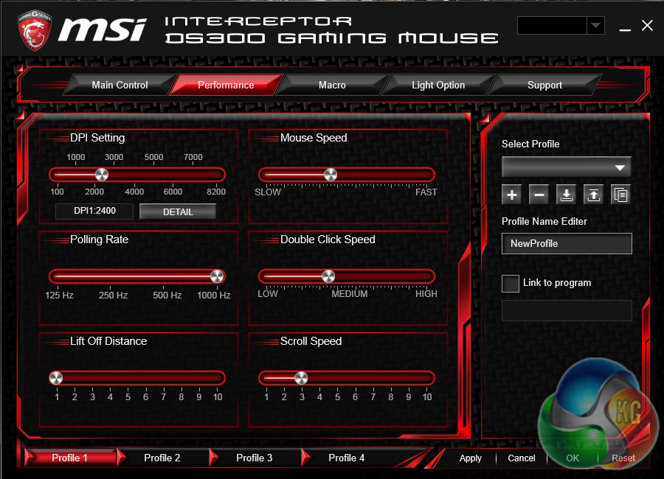664x479 pixels.
Task: Click the SLOW label under Mouse Speed
Action: 268,192
